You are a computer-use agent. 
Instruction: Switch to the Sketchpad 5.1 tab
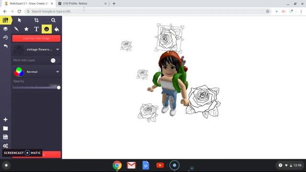point(28,3)
